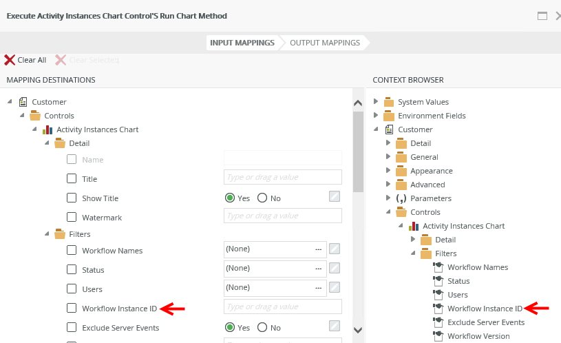The width and height of the screenshot is (561, 343).
Task: Switch to the Input Mappings tab
Action: tap(242, 43)
